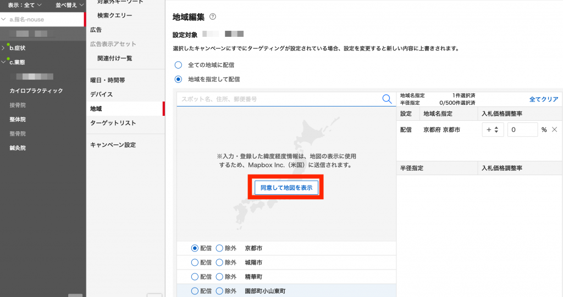Open the +/- bid adjustment selector

click(x=493, y=130)
